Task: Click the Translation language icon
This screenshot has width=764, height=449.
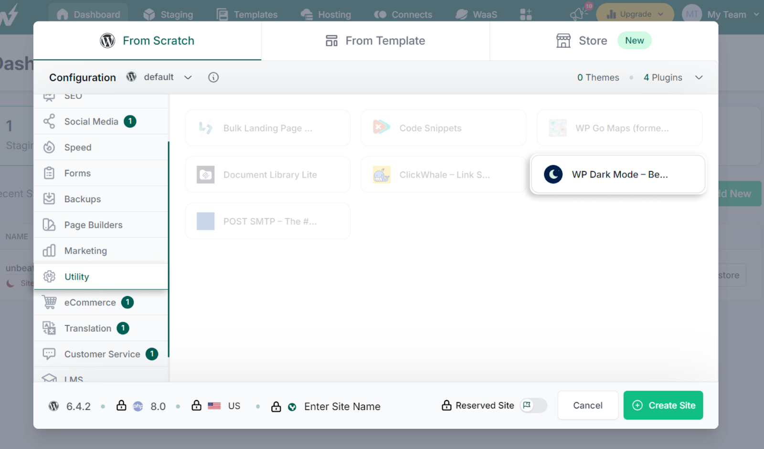Action: (x=49, y=328)
